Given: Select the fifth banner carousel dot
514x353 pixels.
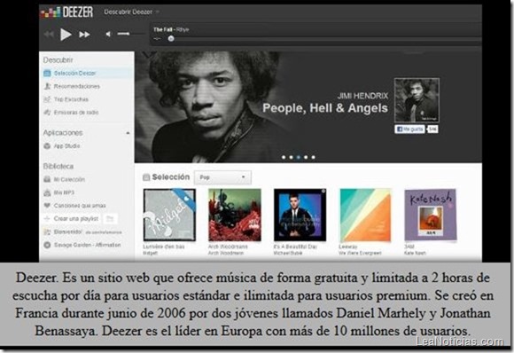Looking at the screenshot, I should tap(314, 158).
